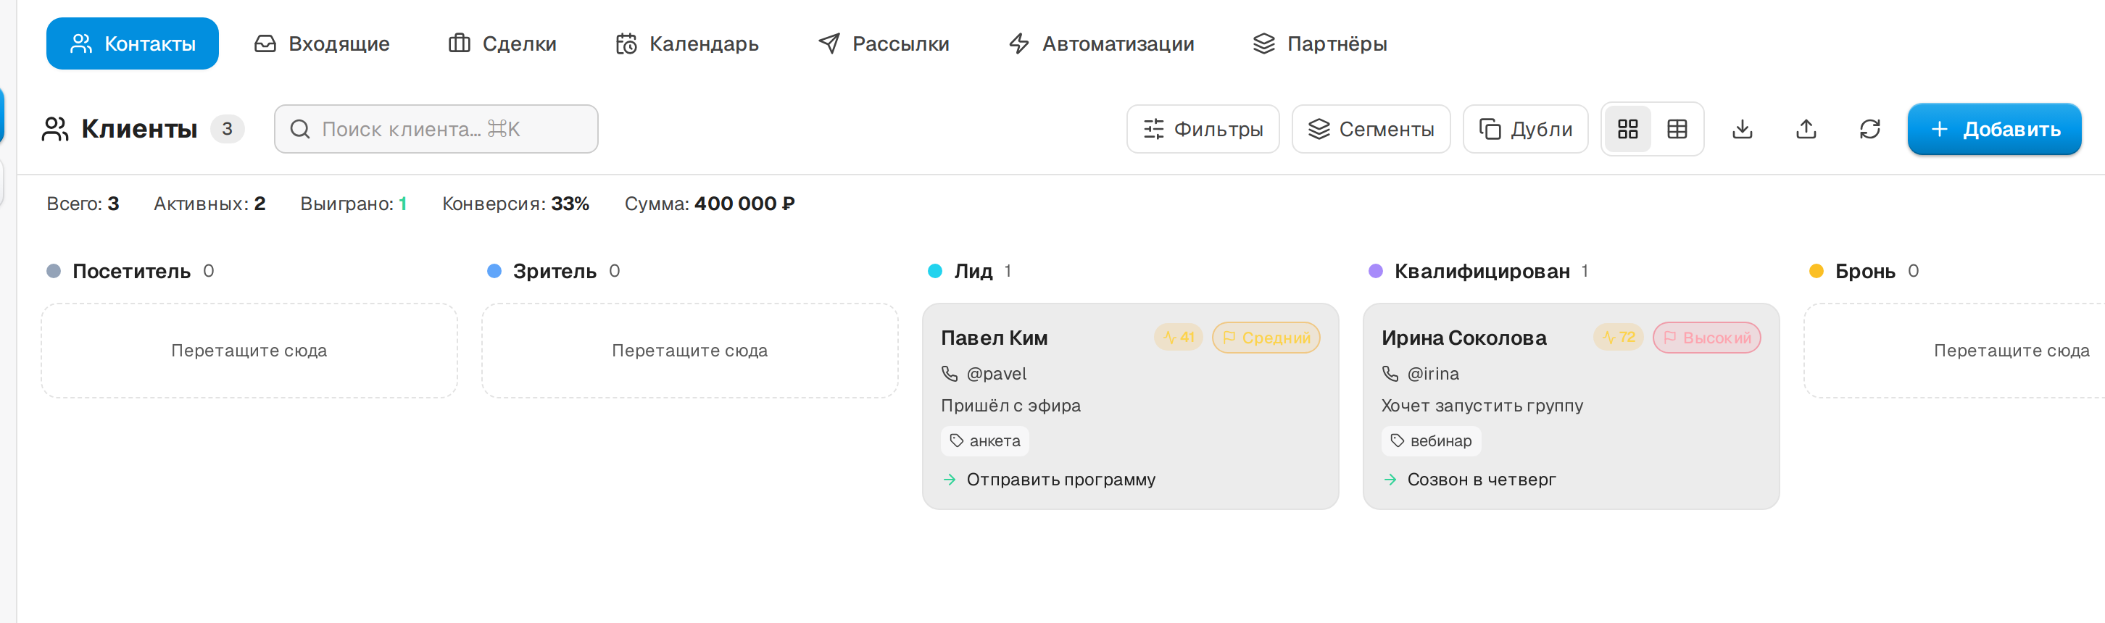2105x623 pixels.
Task: Refresh the clients list
Action: [x=1869, y=129]
